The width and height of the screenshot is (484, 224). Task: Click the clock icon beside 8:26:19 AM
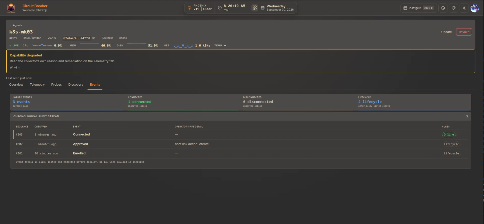(220, 8)
